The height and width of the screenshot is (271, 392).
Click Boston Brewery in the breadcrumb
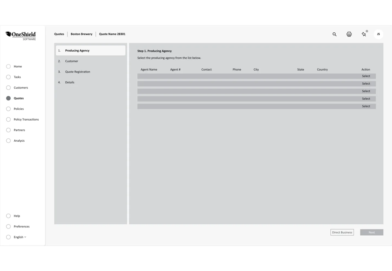click(x=81, y=34)
